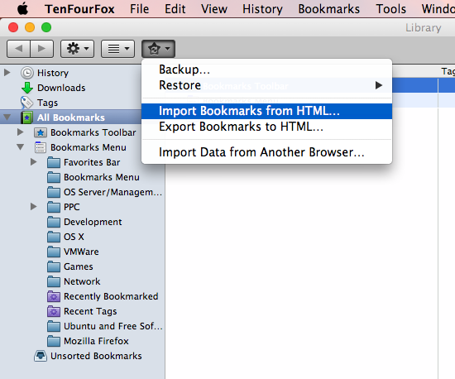Click the Recent Tags smart folder icon
This screenshot has height=379, width=455.
pos(54,311)
